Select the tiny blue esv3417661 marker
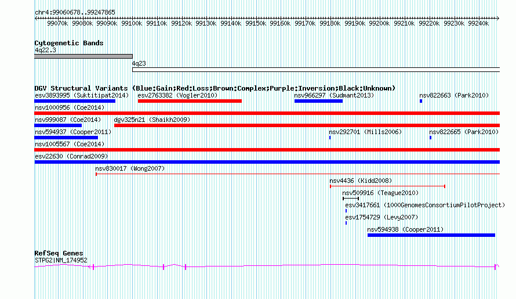The width and height of the screenshot is (516, 299). coord(346,211)
